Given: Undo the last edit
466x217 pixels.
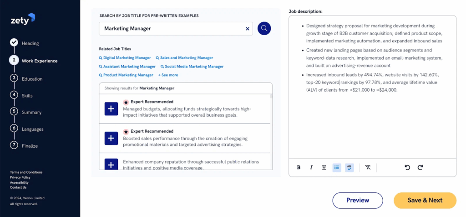Looking at the screenshot, I should [407, 167].
